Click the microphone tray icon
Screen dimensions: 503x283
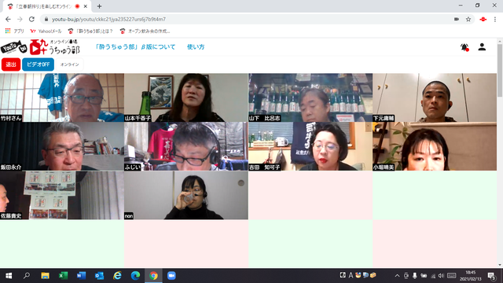pos(415,276)
